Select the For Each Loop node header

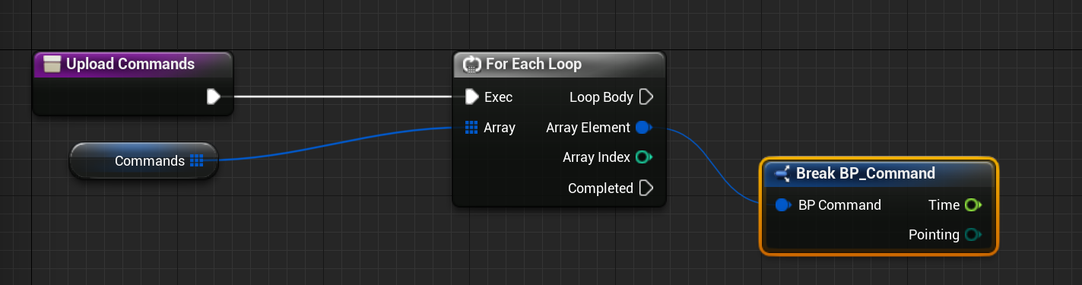click(559, 65)
